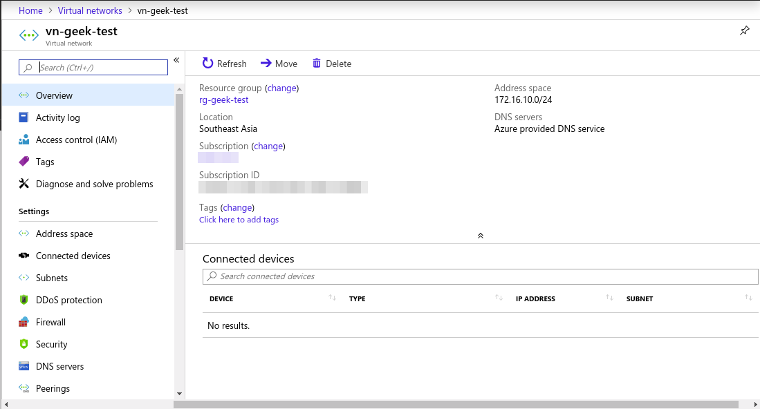Click the Move arrow icon
Viewport: 760px width, 409px height.
[266, 63]
